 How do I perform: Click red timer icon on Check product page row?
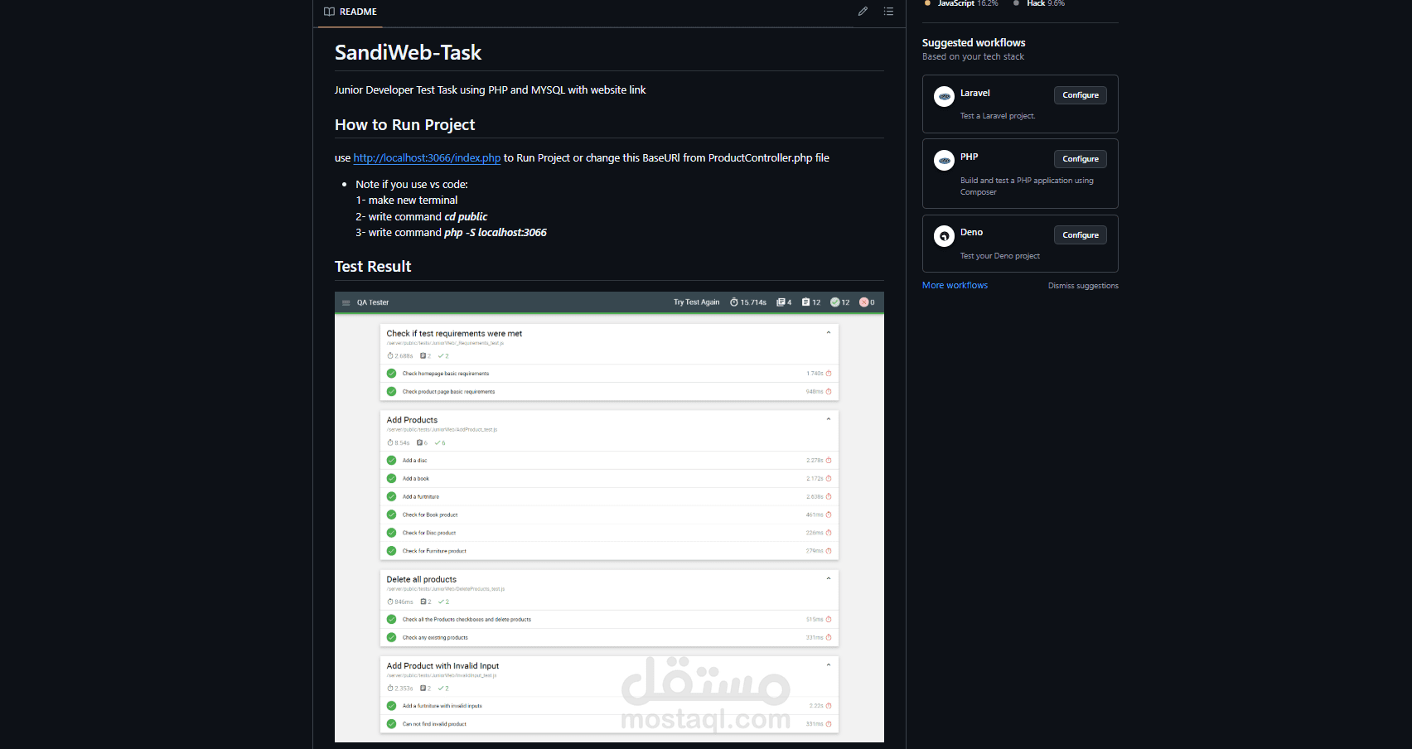click(x=829, y=392)
